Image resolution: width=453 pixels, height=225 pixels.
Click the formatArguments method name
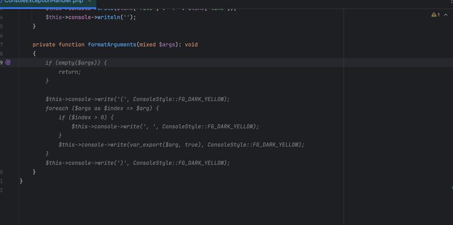tap(112, 44)
